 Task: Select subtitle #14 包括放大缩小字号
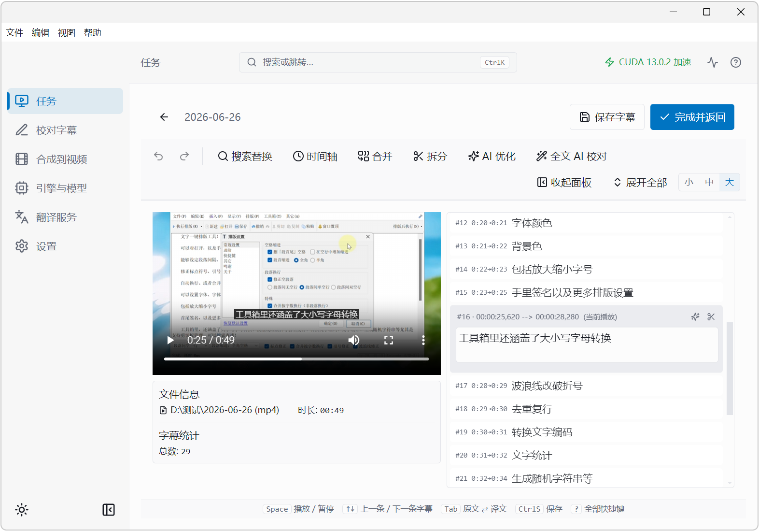coord(587,269)
